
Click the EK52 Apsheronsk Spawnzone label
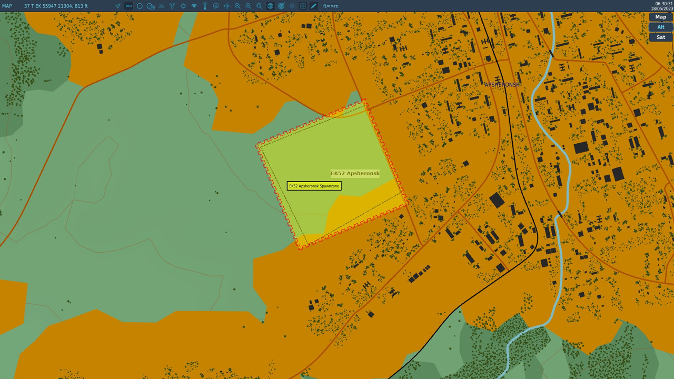pyautogui.click(x=314, y=186)
